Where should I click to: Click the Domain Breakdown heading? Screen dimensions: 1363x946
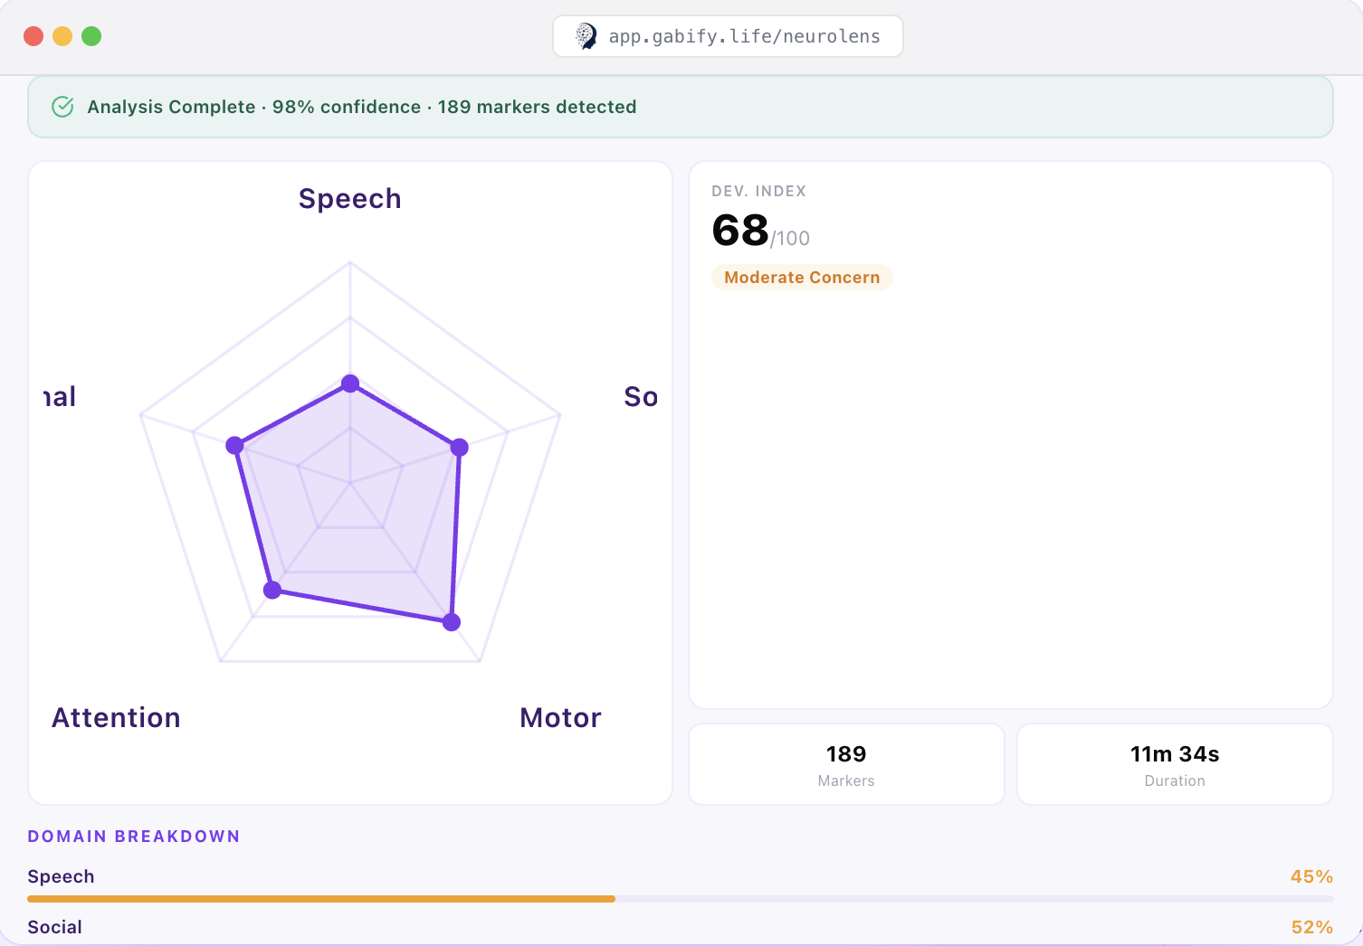tap(134, 837)
